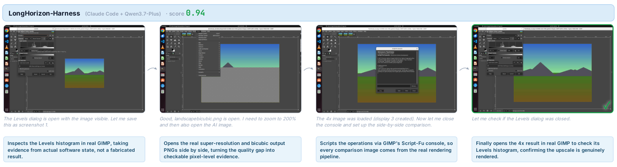Click Trash dock icon in fourth screenshot
Image resolution: width=617 pixels, height=167 pixels.
tap(475, 92)
